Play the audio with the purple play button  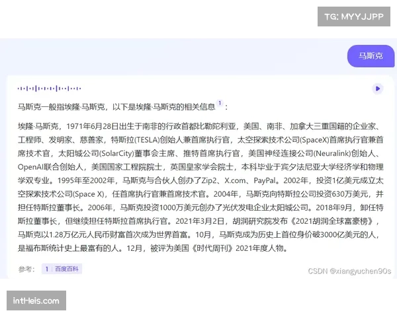(378, 88)
